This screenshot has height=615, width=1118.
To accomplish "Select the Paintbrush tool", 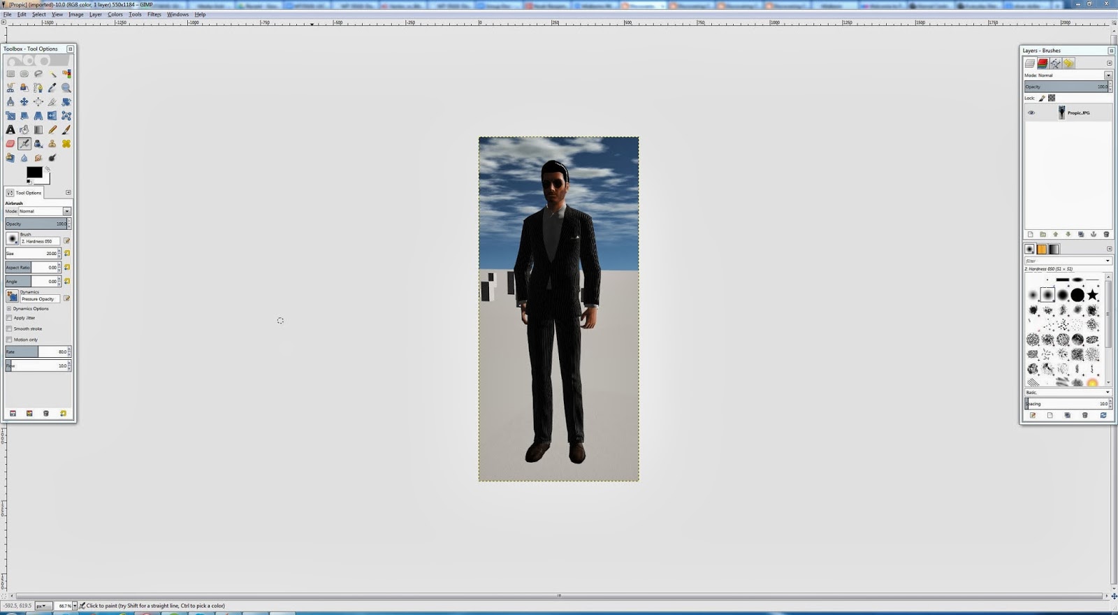I will (x=66, y=129).
